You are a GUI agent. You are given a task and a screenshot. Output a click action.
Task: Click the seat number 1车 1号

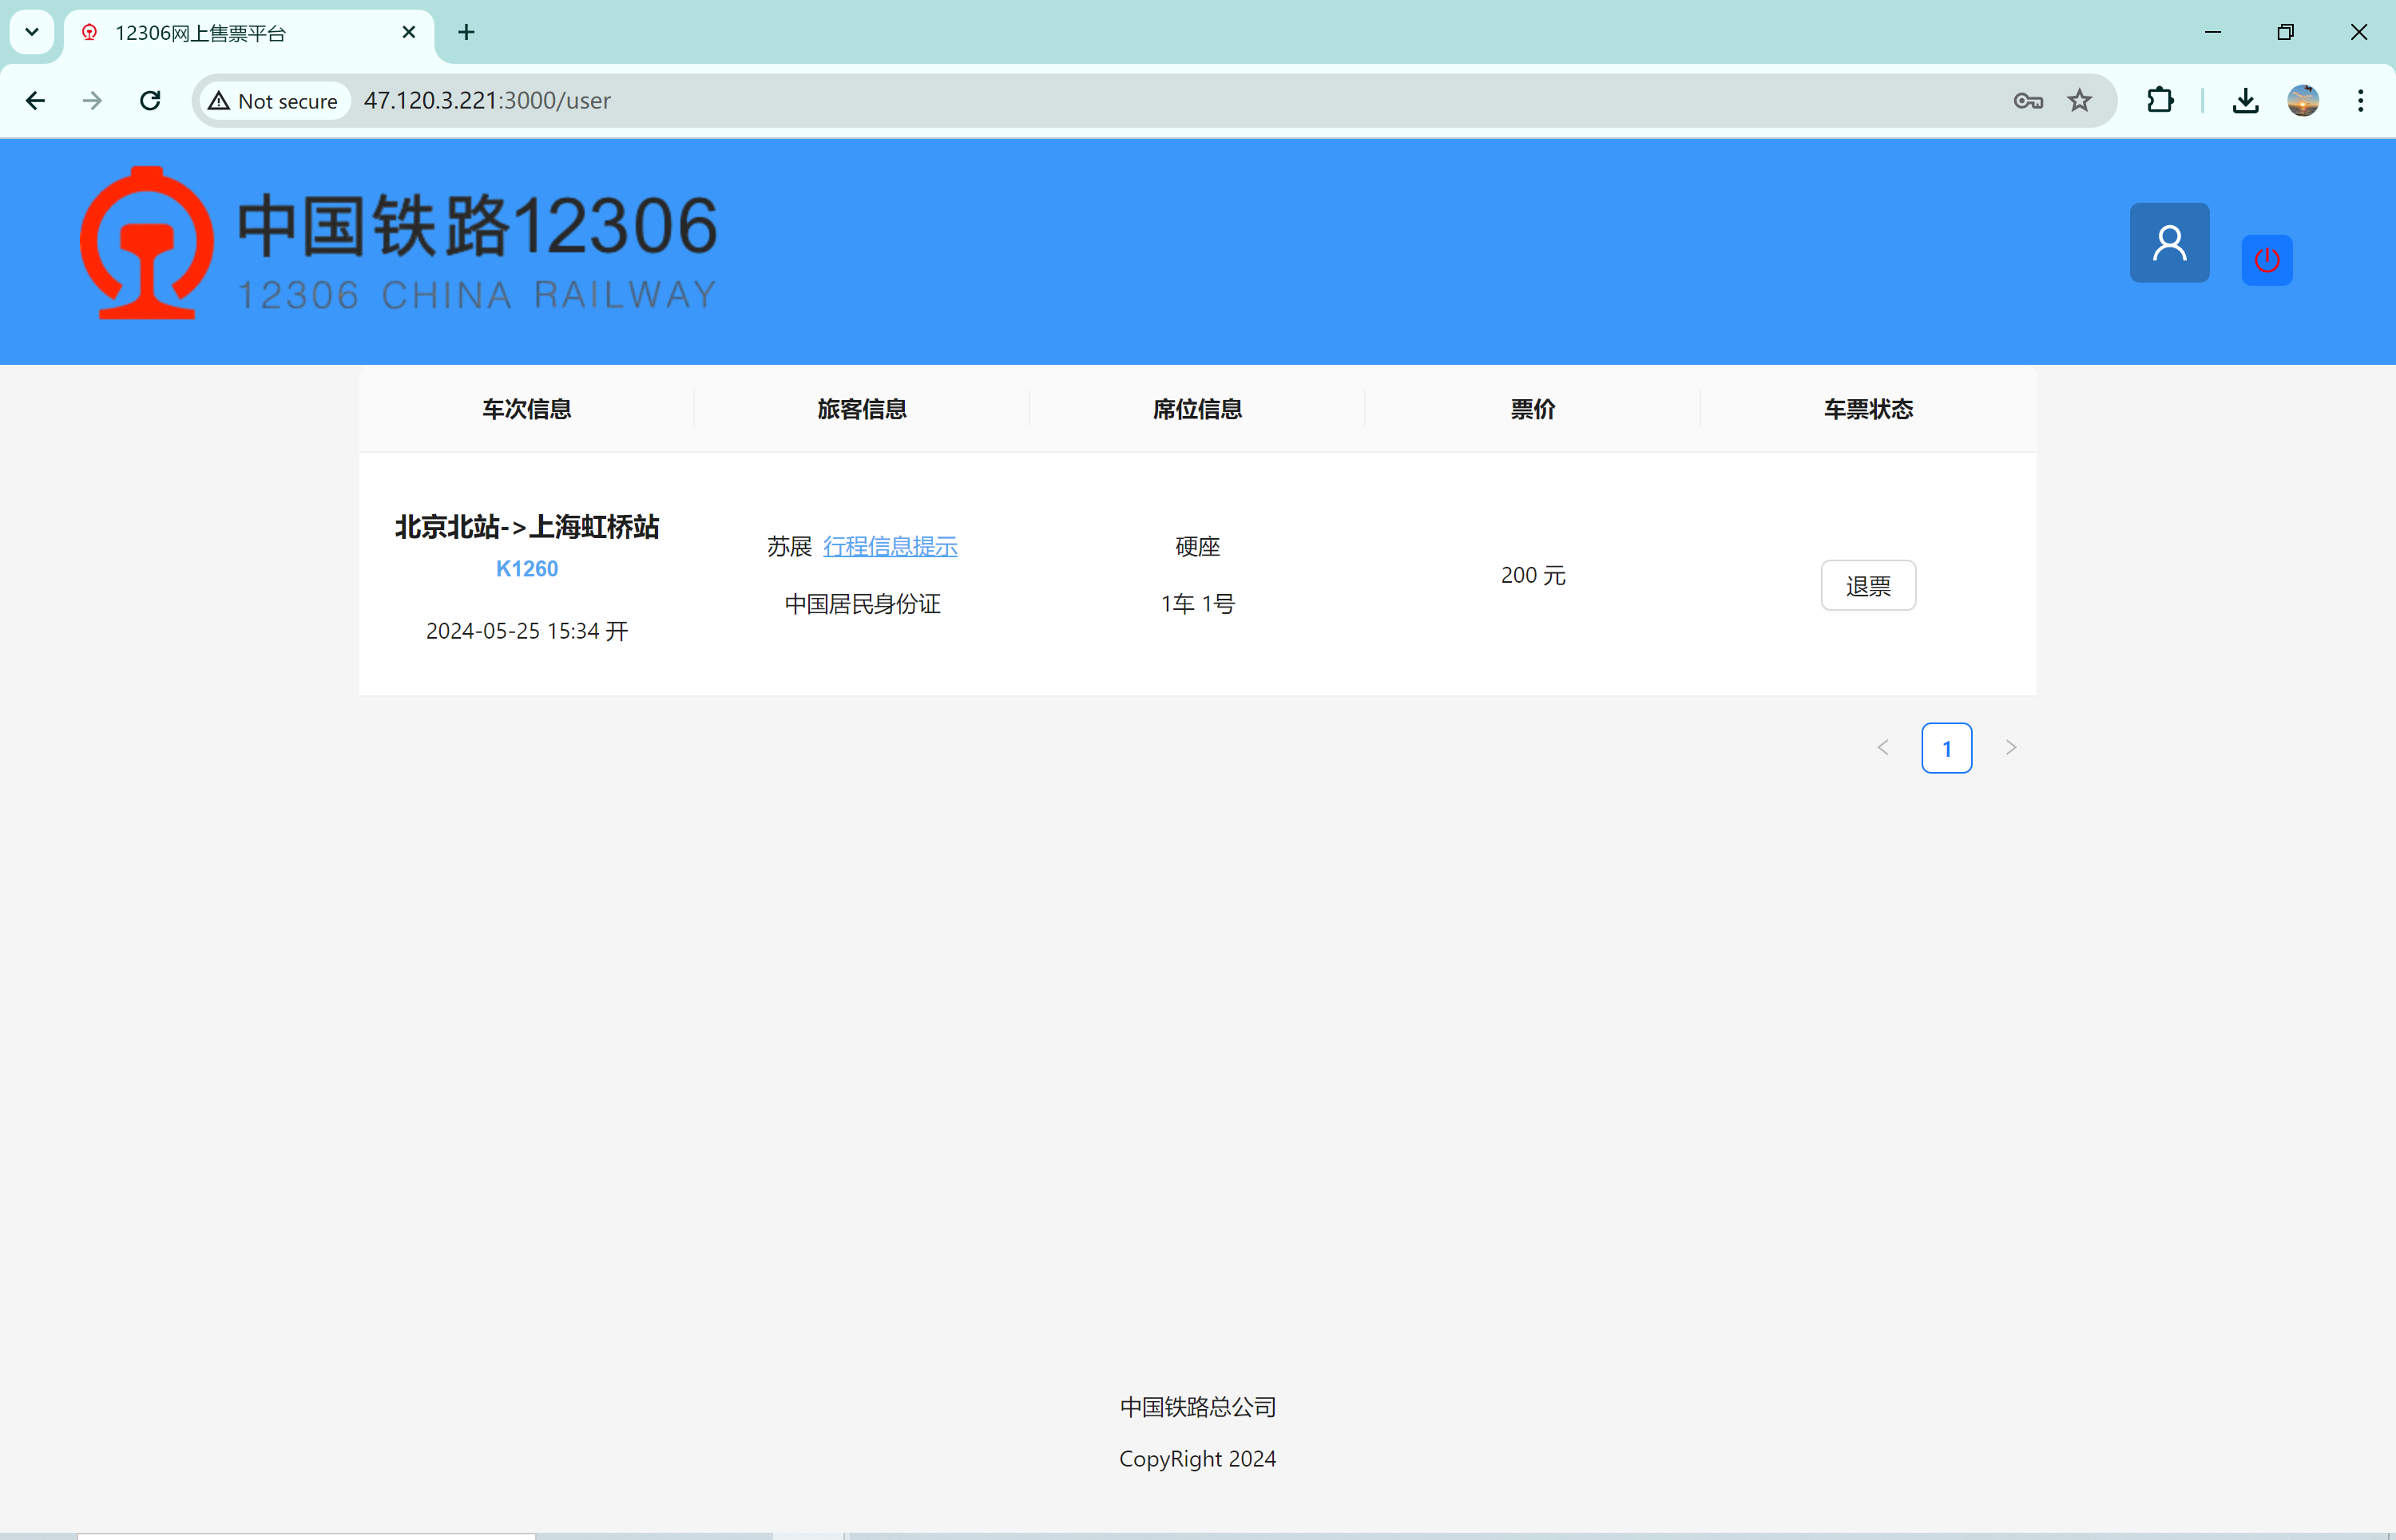coord(1197,604)
